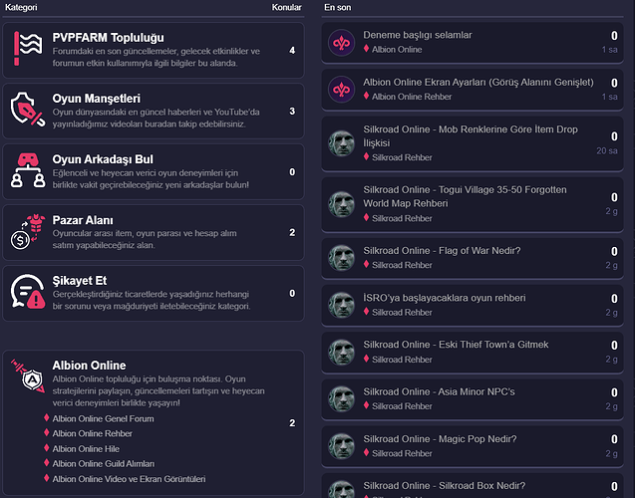The width and height of the screenshot is (635, 498).
Task: Open topic İSRO'ya başlayacaklara oyun rehberi
Action: tap(445, 298)
